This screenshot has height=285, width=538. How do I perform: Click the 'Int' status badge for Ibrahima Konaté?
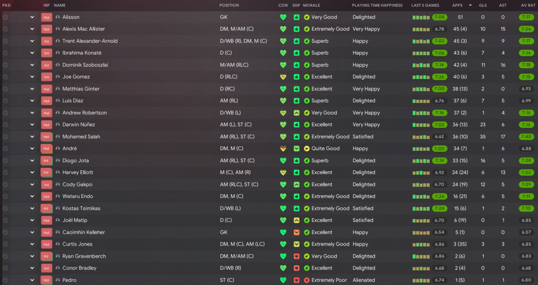click(46, 53)
